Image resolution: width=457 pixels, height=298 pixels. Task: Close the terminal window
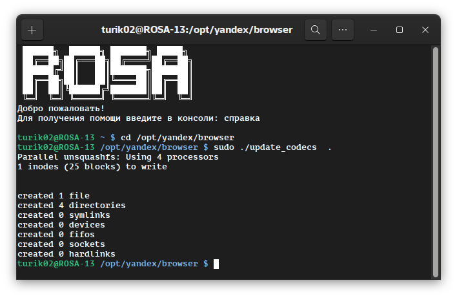[425, 30]
